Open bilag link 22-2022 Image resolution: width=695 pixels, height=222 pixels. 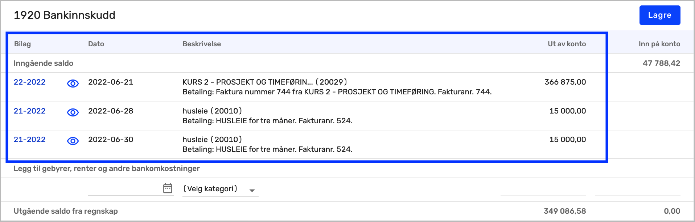click(29, 82)
